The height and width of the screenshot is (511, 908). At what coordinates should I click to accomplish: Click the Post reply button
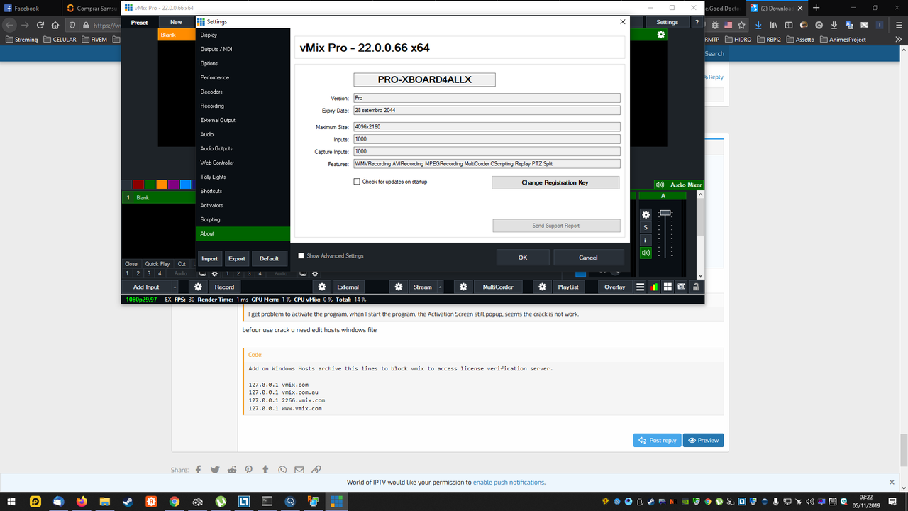[x=658, y=440]
